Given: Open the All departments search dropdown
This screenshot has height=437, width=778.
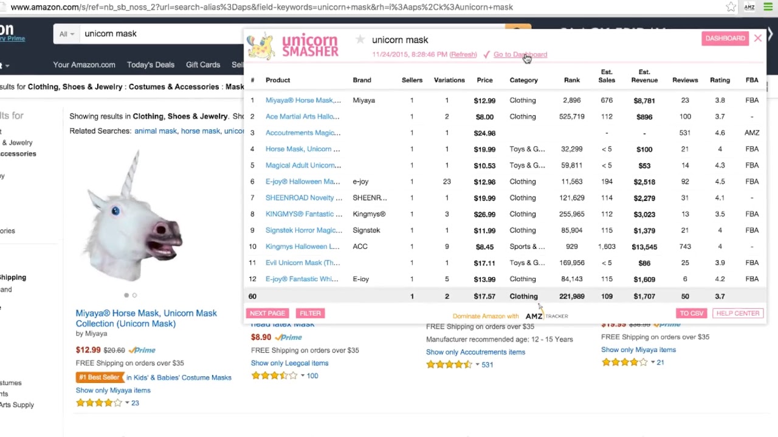Looking at the screenshot, I should tap(66, 34).
